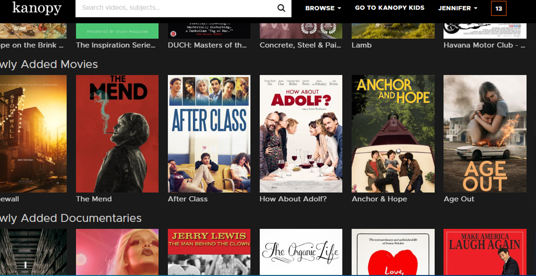
Task: Click 'DUCH: Masters of th...' title
Action: tap(207, 45)
